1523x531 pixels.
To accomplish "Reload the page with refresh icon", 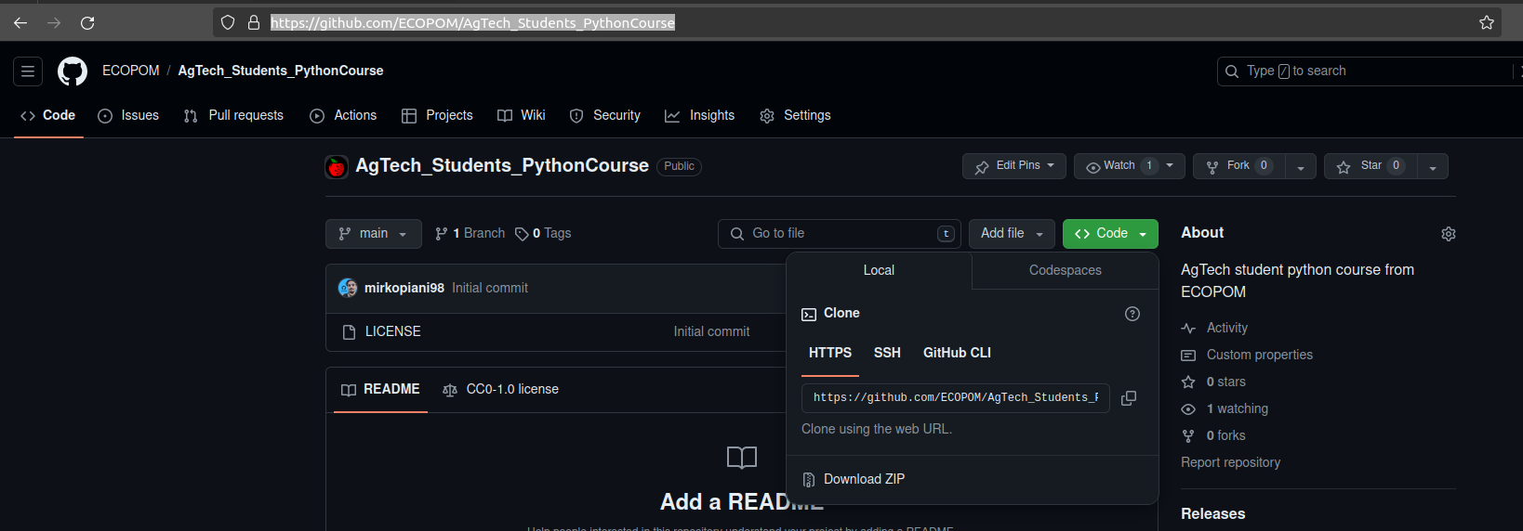I will pyautogui.click(x=87, y=22).
